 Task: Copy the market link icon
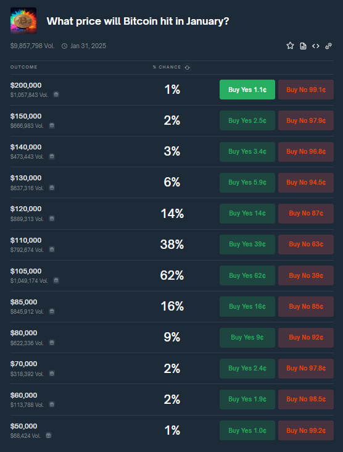point(328,46)
